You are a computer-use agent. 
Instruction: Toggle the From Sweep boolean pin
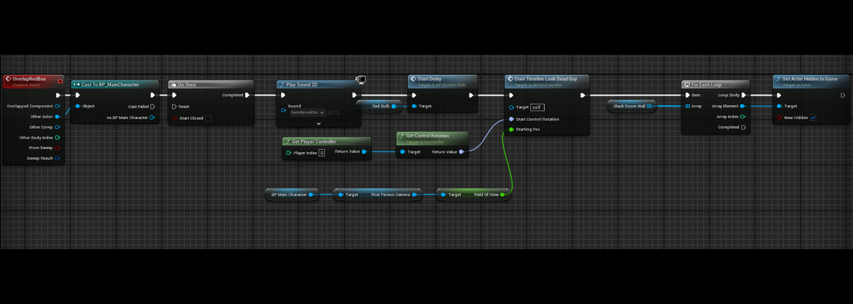coord(57,148)
